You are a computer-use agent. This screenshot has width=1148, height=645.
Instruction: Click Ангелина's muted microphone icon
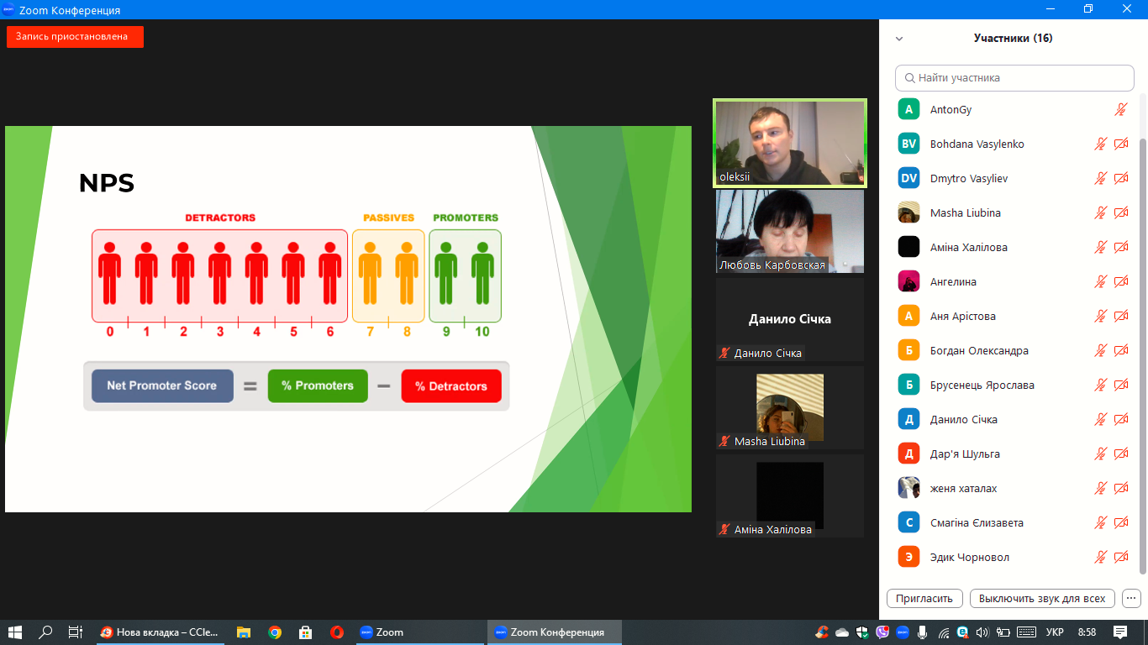(x=1100, y=281)
